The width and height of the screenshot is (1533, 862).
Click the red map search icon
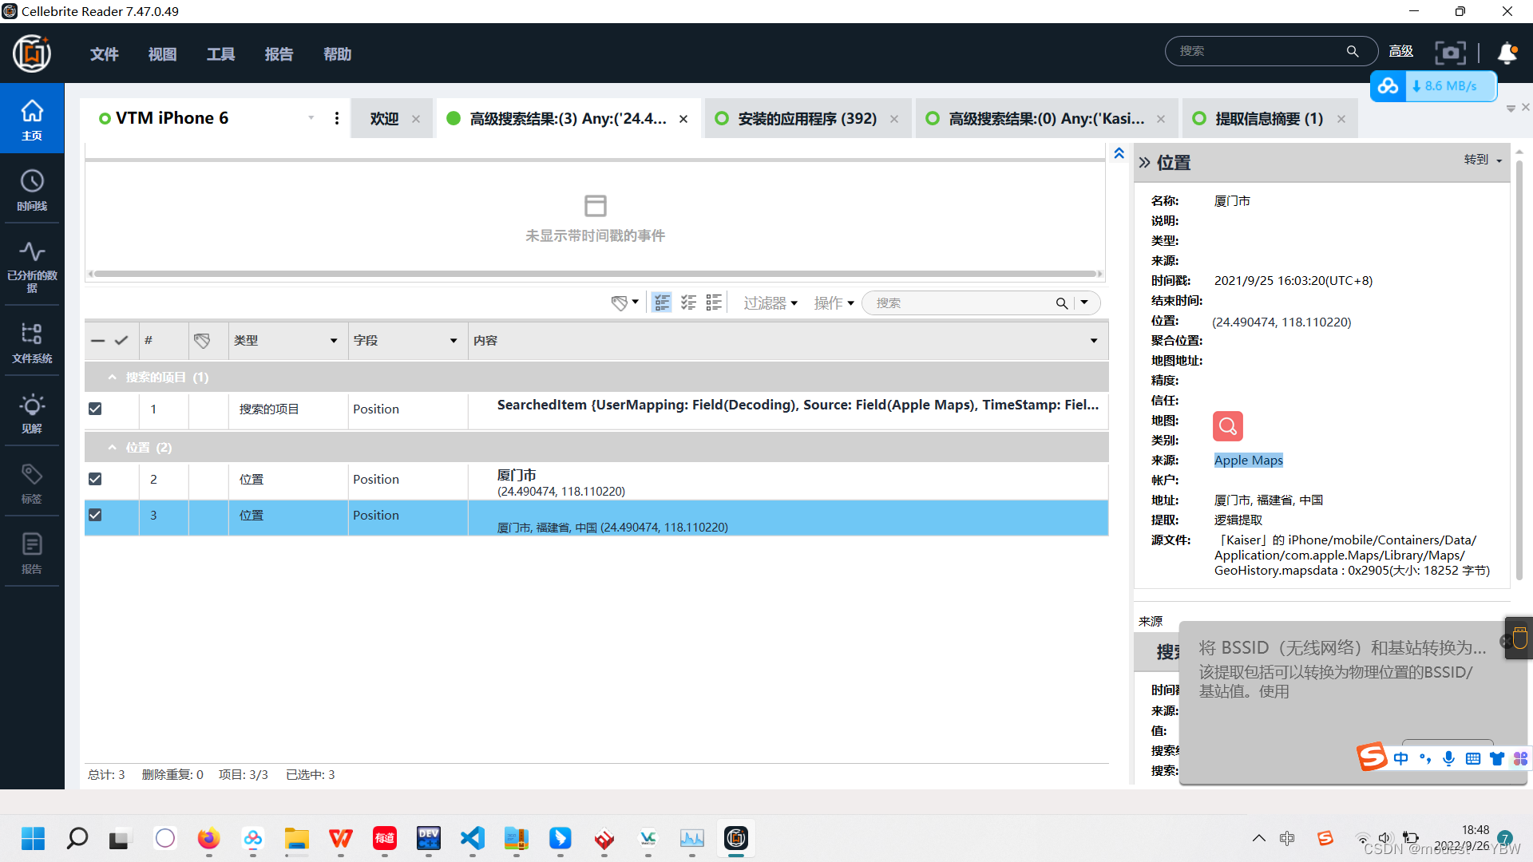[x=1227, y=426]
